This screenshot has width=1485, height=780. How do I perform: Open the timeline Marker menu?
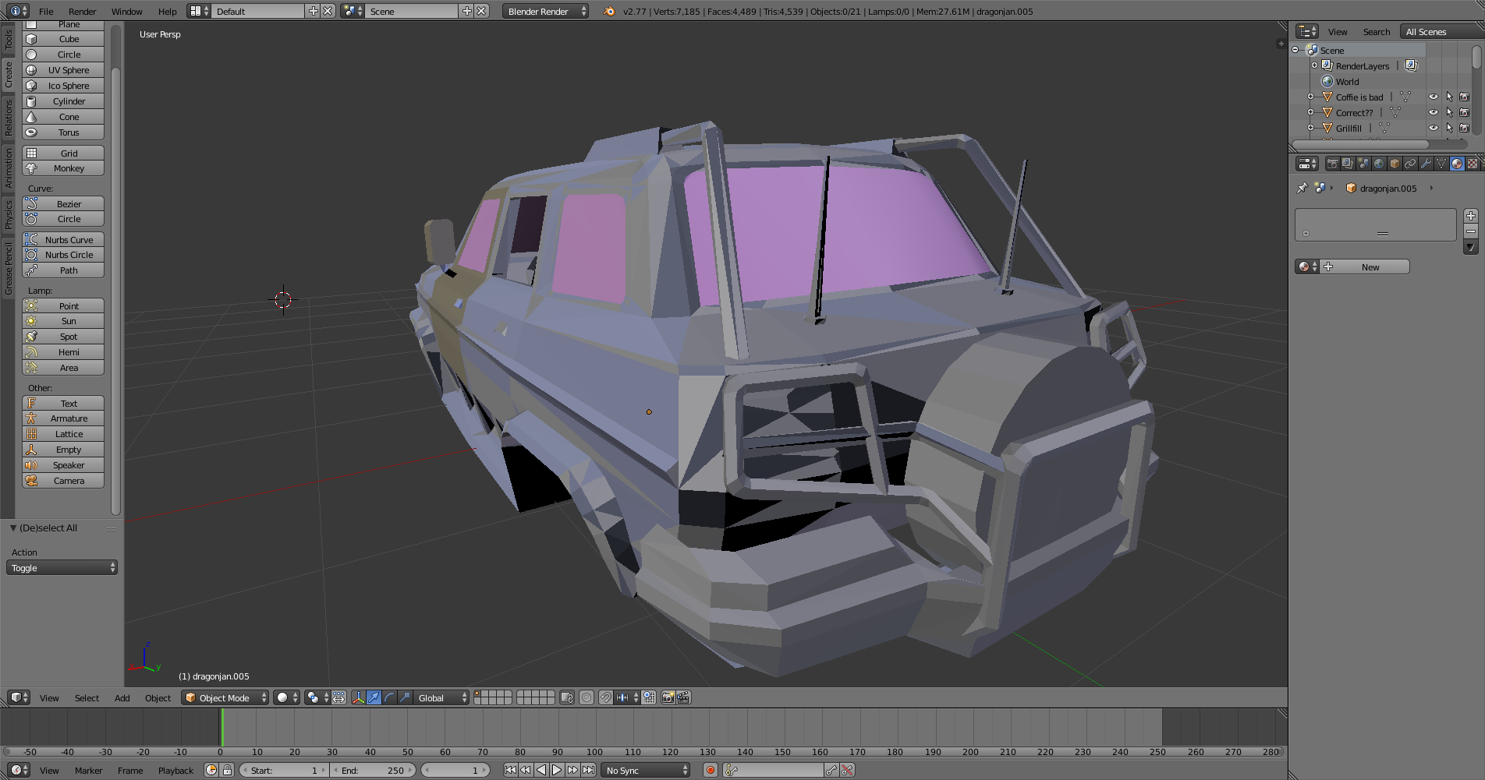88,770
